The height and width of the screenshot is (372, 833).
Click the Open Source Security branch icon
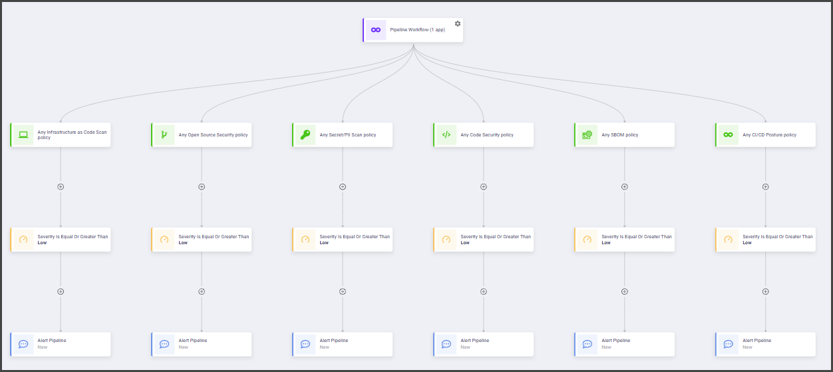tap(164, 134)
